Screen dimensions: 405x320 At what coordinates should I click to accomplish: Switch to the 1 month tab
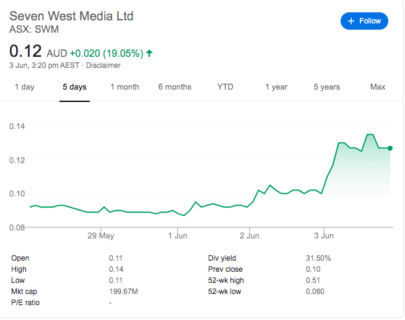click(x=124, y=87)
